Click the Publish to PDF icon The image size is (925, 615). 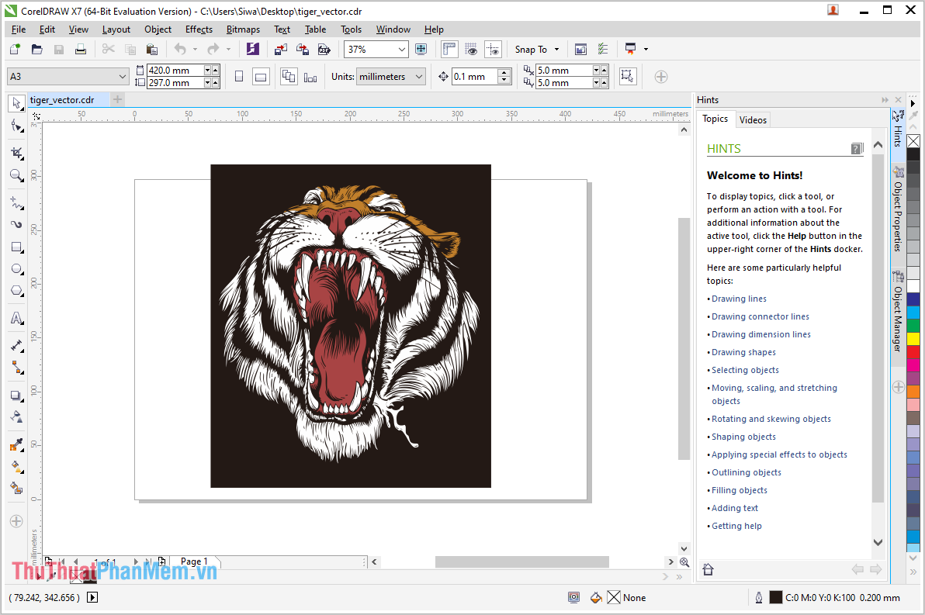pyautogui.click(x=324, y=50)
